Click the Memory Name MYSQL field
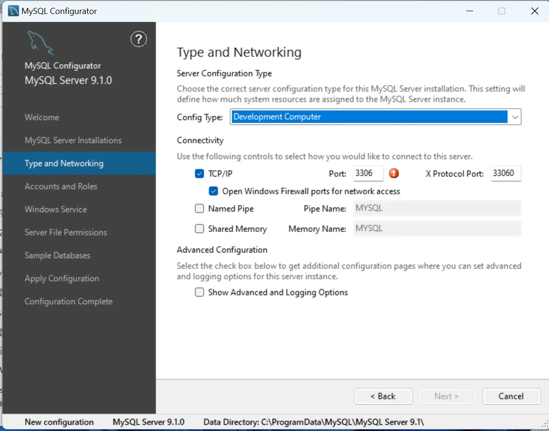The width and height of the screenshot is (549, 431). pyautogui.click(x=437, y=228)
